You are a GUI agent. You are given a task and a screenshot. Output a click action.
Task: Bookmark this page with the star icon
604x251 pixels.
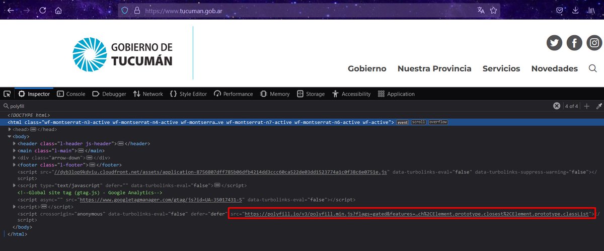coord(493,10)
